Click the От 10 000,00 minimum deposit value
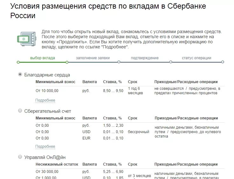234x179 pixels. point(47,91)
